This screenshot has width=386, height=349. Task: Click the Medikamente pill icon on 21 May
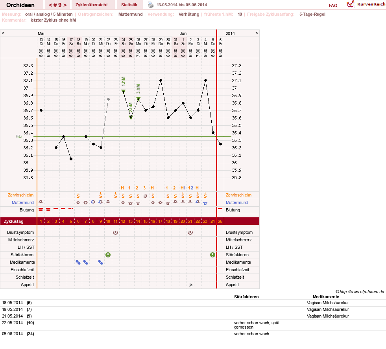[100, 263]
